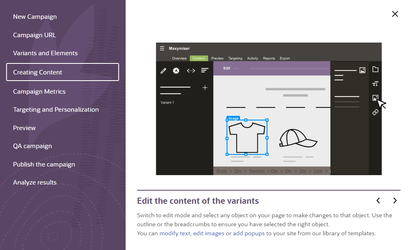Image resolution: width=410 pixels, height=250 pixels.
Task: Click the cap image in illustration
Action: click(x=298, y=138)
